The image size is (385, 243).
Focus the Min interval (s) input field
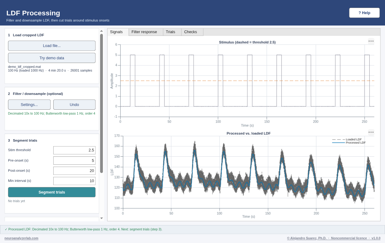coord(74,181)
